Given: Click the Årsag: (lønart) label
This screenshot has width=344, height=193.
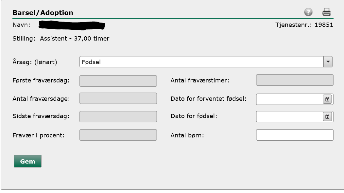Looking at the screenshot, I should tap(35, 62).
